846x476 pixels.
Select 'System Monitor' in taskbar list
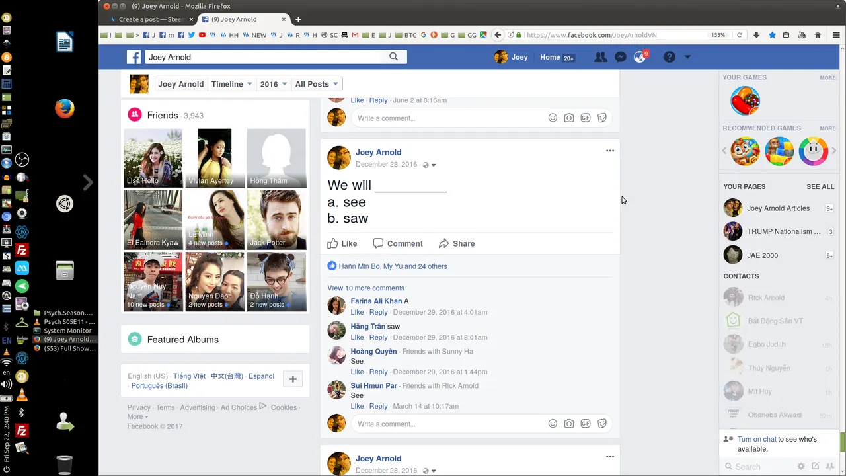67,331
